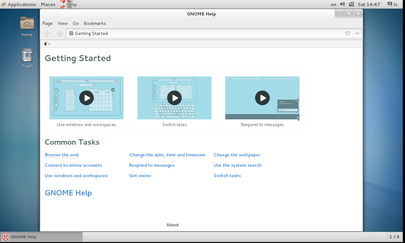The height and width of the screenshot is (243, 405).
Task: Minimize the GNOME Help window
Action: [x=339, y=14]
